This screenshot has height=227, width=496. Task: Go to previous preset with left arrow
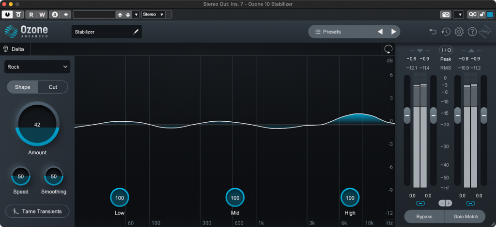coord(380,32)
